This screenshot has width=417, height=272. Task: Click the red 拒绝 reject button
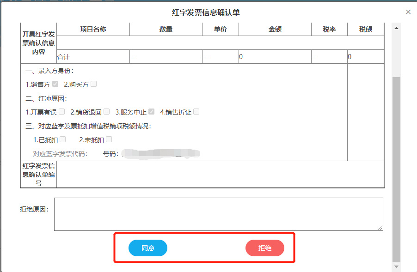pos(265,248)
